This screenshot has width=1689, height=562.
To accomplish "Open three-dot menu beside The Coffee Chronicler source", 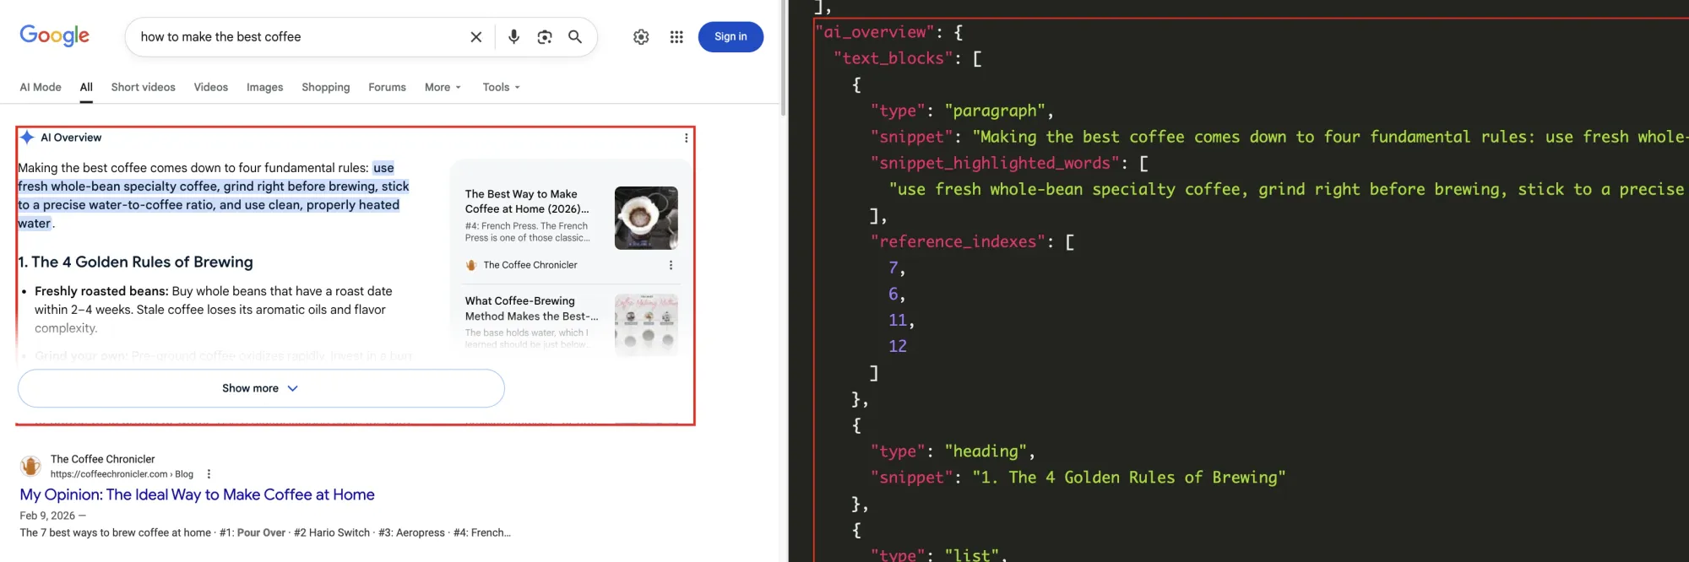I will (671, 265).
